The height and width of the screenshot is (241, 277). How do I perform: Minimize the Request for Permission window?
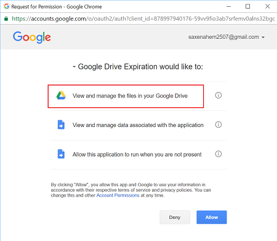point(228,6)
